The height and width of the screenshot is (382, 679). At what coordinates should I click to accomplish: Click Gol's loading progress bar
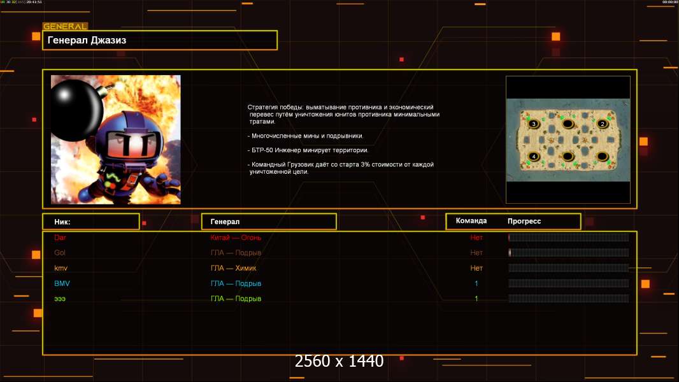(x=569, y=252)
